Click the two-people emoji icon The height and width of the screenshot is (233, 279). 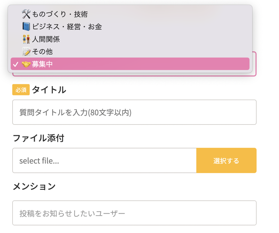pyautogui.click(x=26, y=39)
